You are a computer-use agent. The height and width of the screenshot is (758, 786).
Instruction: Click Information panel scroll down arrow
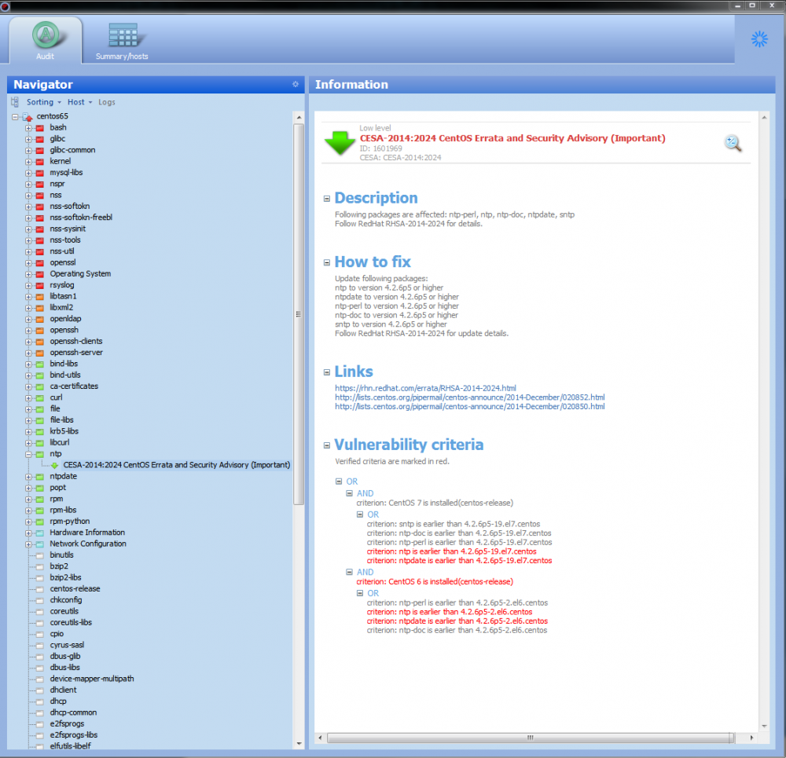point(764,726)
